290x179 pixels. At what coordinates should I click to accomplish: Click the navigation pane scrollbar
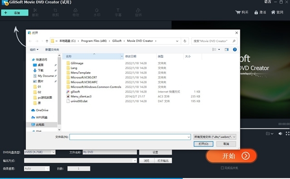click(59, 90)
